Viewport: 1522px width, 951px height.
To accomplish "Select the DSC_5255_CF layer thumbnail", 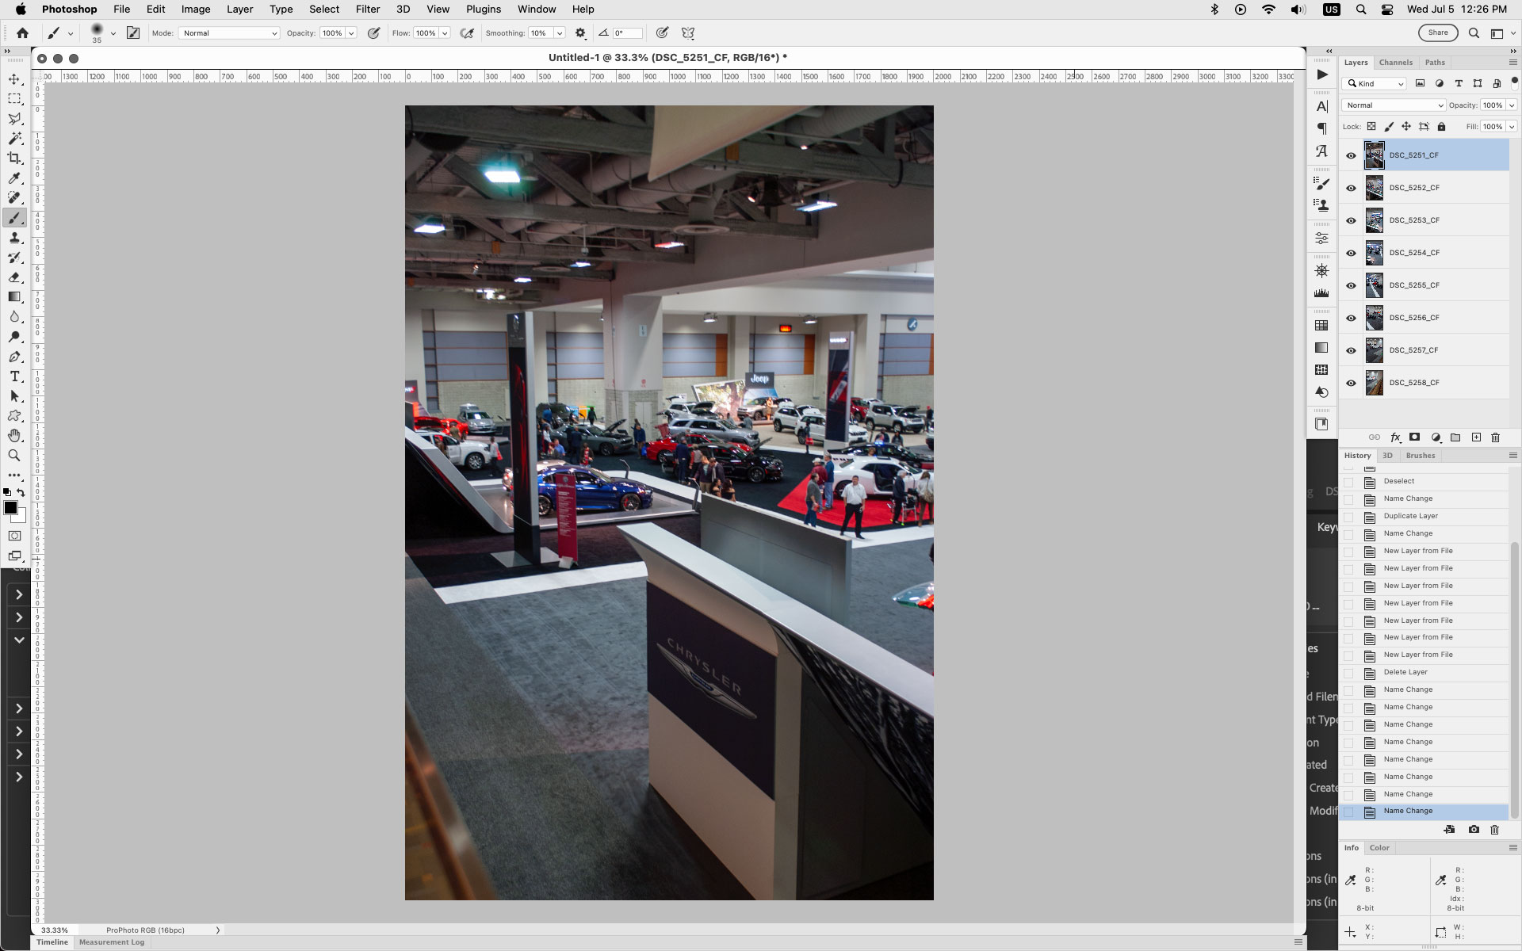I will (x=1375, y=285).
